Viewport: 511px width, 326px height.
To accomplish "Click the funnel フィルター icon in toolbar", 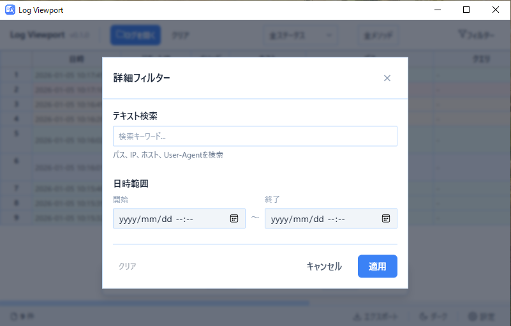I will point(461,34).
